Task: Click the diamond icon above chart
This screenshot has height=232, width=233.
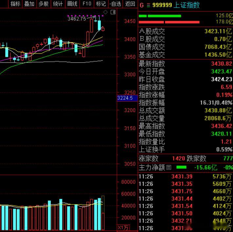Action: [105, 12]
